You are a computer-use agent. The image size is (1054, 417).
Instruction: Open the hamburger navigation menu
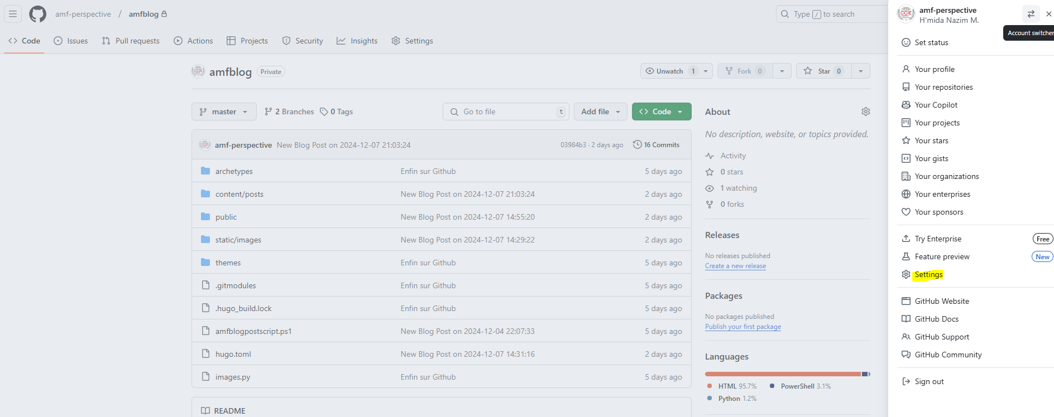click(13, 14)
